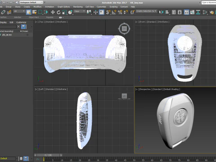Toggle Keyboard Shortcut Override

(102, 12)
